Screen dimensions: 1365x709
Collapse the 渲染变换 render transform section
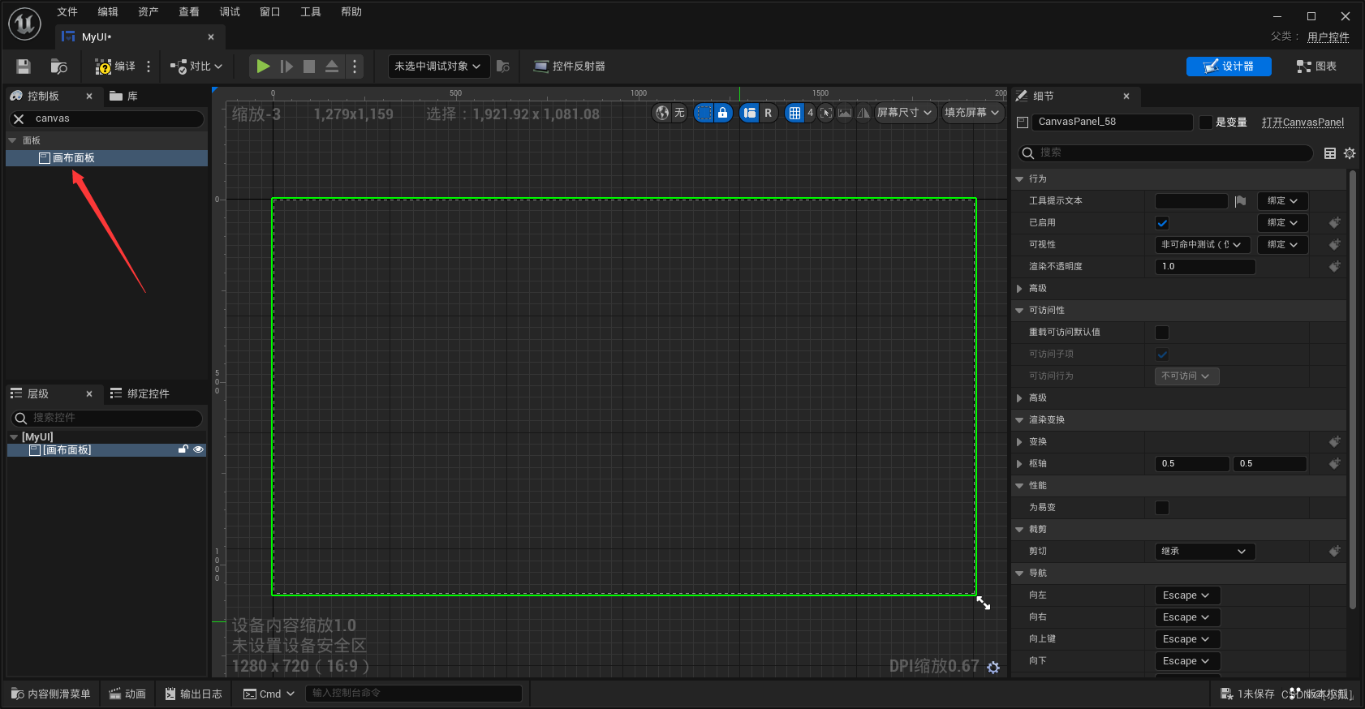[x=1019, y=420]
